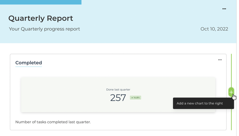The image size is (239, 136).
Task: Edit the 'Number of tasks completed last quarter' description
Action: (x=53, y=122)
